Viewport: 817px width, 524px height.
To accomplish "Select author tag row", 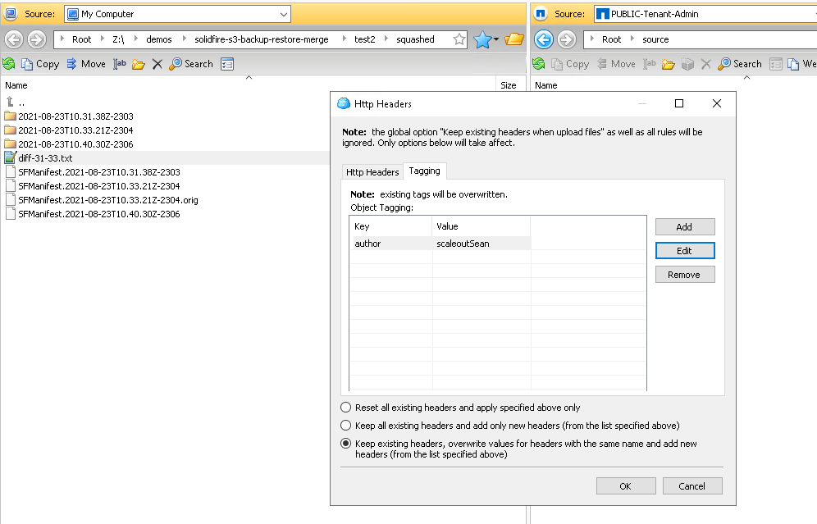I will pos(440,244).
